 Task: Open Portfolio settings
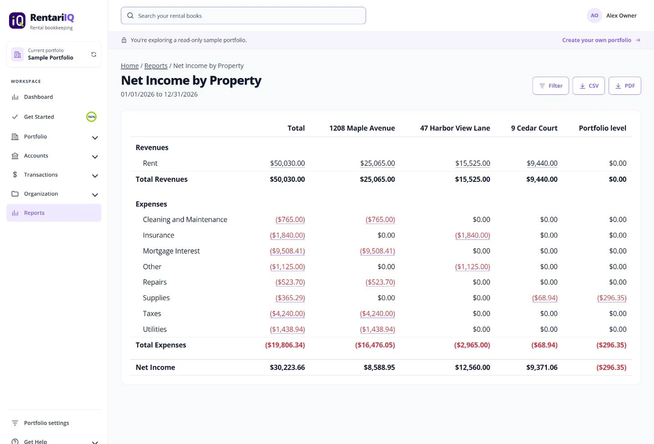54,423
